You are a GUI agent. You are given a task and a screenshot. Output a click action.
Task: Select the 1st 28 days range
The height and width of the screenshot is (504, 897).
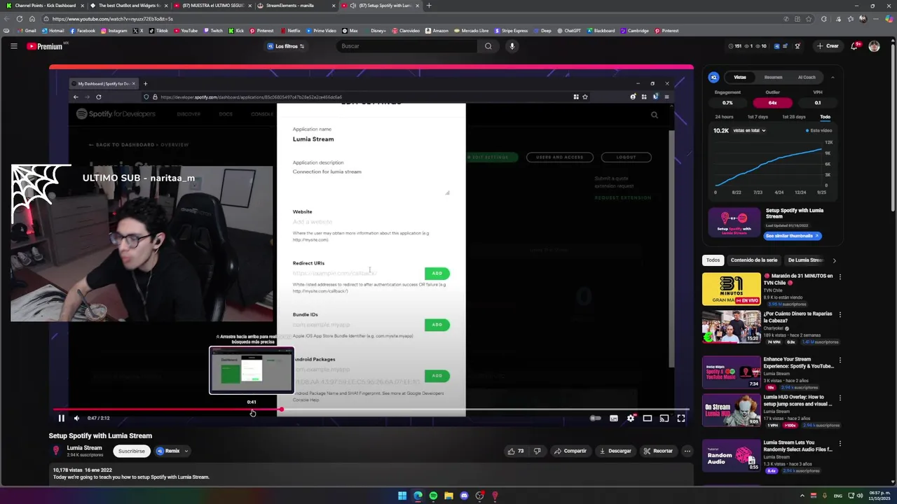pyautogui.click(x=793, y=117)
